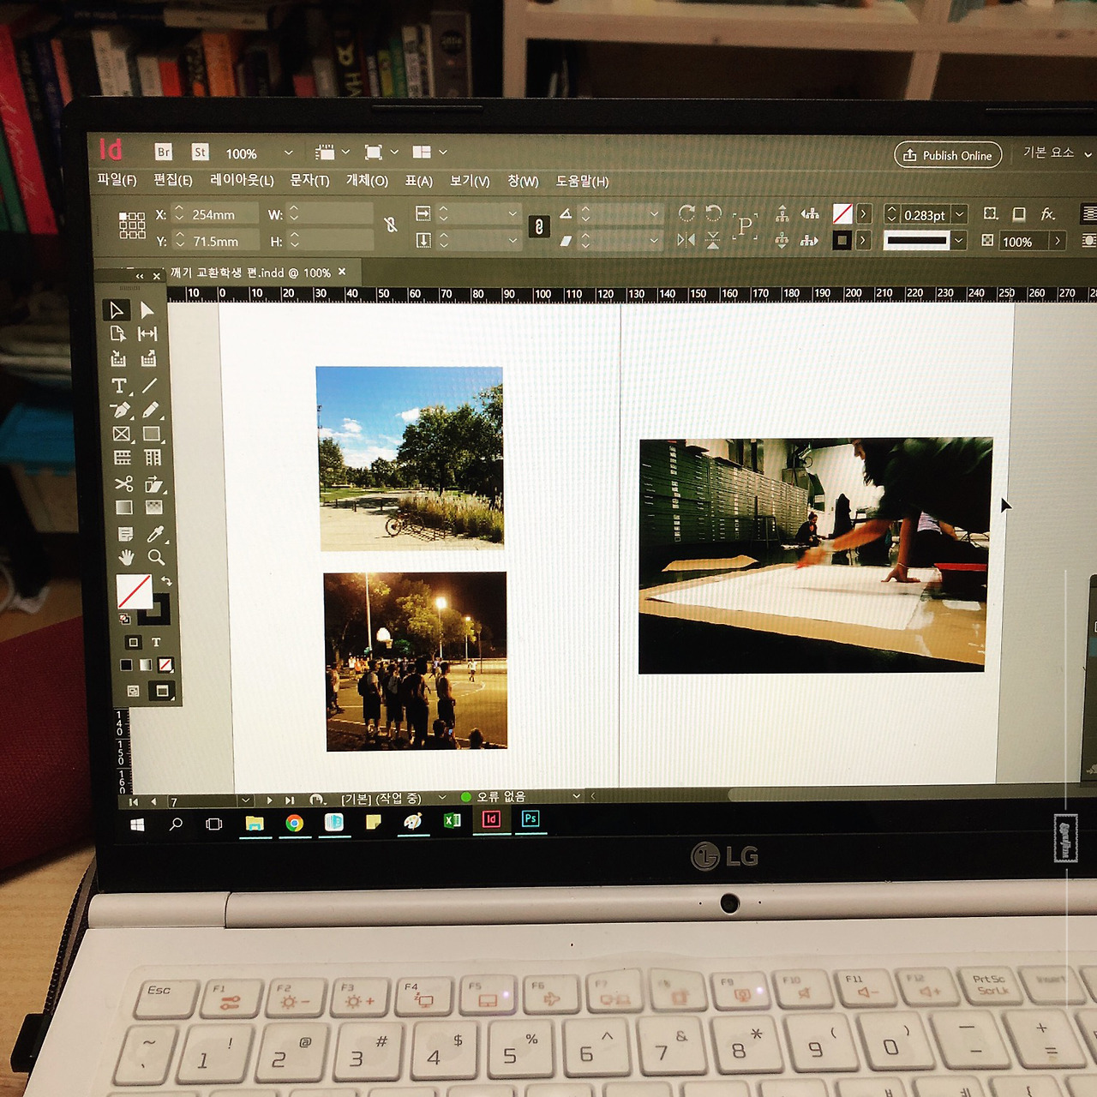Flip the selection horizontally
This screenshot has height=1097, width=1097.
[x=686, y=240]
